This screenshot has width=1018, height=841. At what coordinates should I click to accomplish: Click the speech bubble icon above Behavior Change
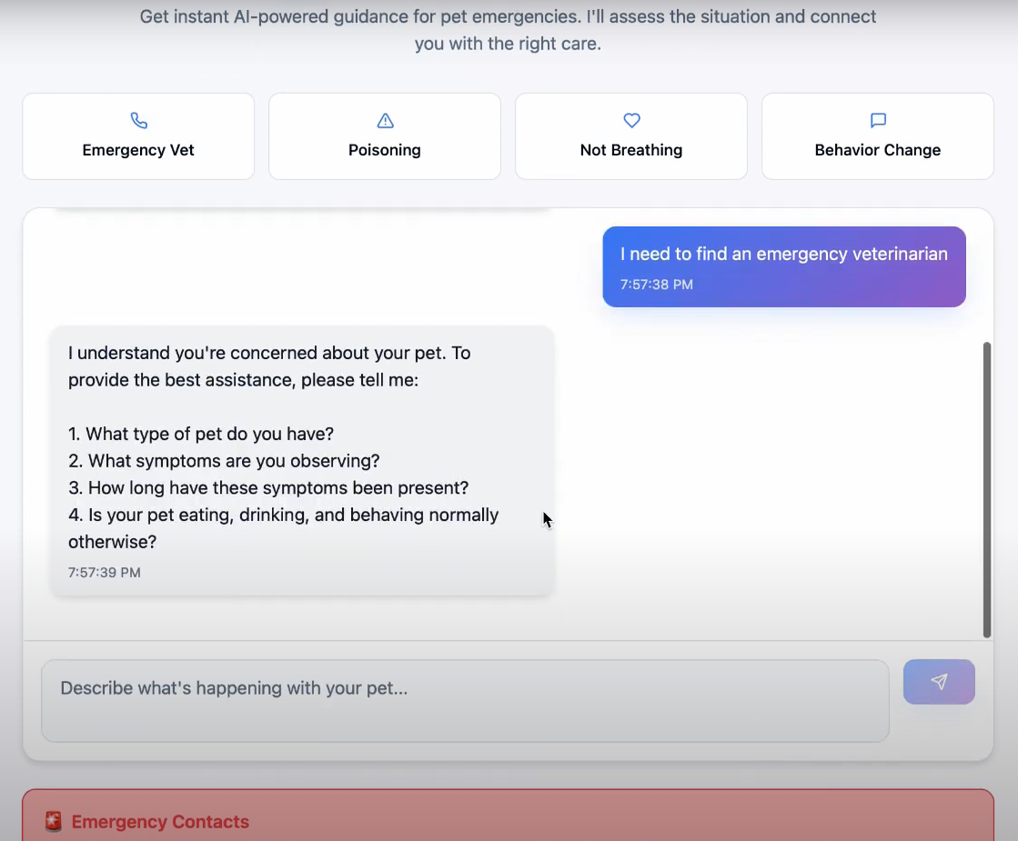878,121
